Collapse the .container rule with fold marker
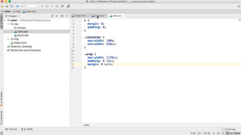 pyautogui.click(x=81, y=37)
